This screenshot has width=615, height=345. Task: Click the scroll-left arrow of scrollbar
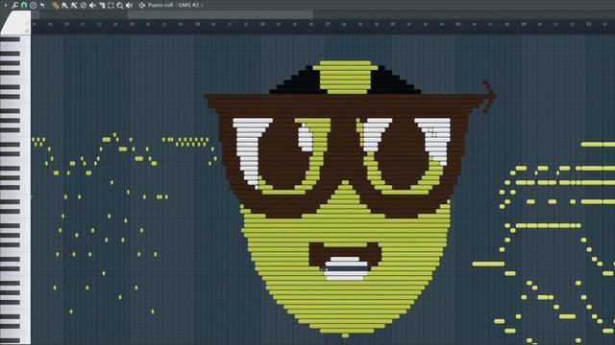(x=36, y=14)
